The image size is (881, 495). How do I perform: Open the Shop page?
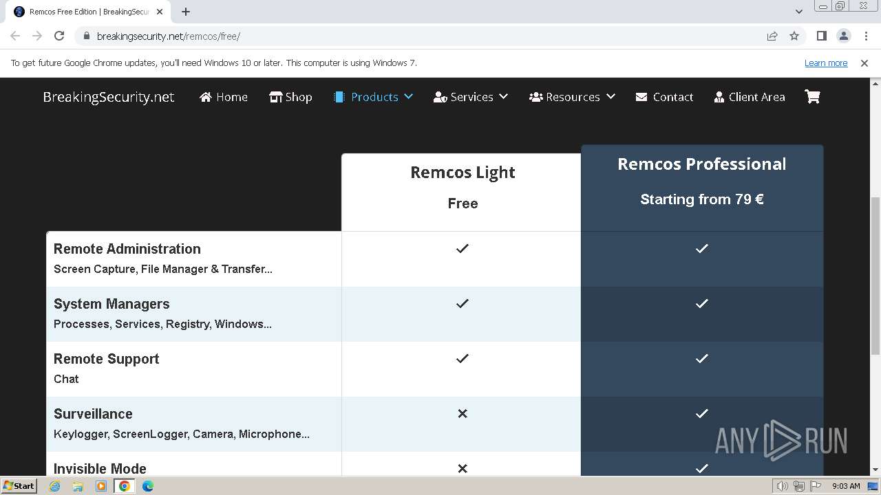click(x=290, y=97)
